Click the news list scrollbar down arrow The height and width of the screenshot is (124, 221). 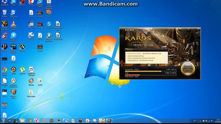pos(166,62)
